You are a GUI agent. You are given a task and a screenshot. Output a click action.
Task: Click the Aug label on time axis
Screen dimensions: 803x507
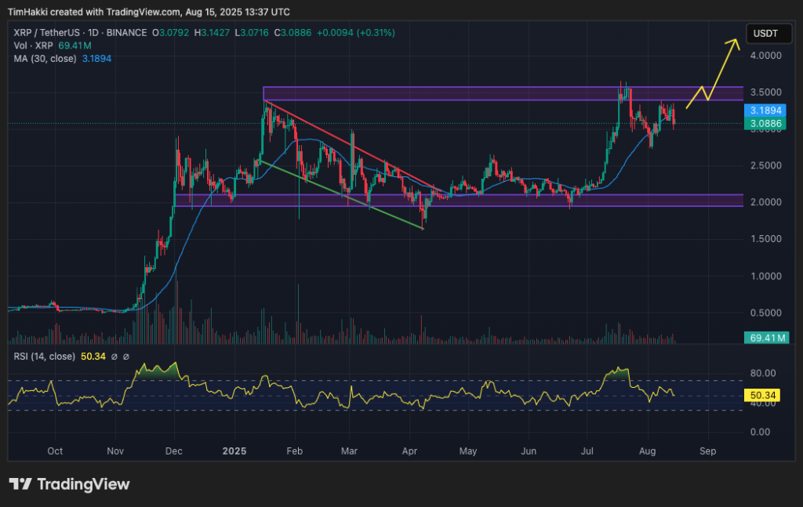point(648,451)
